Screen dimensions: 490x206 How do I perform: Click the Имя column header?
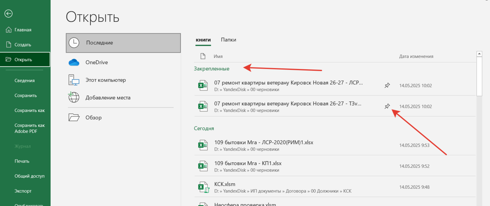(218, 56)
